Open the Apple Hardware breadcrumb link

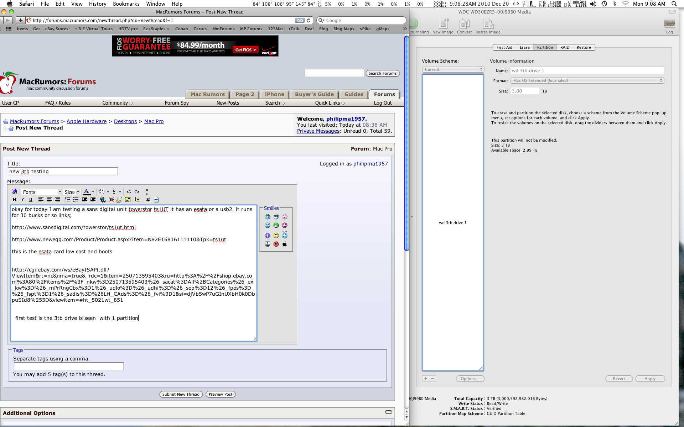pyautogui.click(x=87, y=121)
